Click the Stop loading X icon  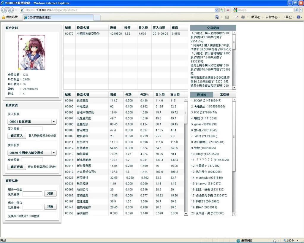click(x=228, y=10)
